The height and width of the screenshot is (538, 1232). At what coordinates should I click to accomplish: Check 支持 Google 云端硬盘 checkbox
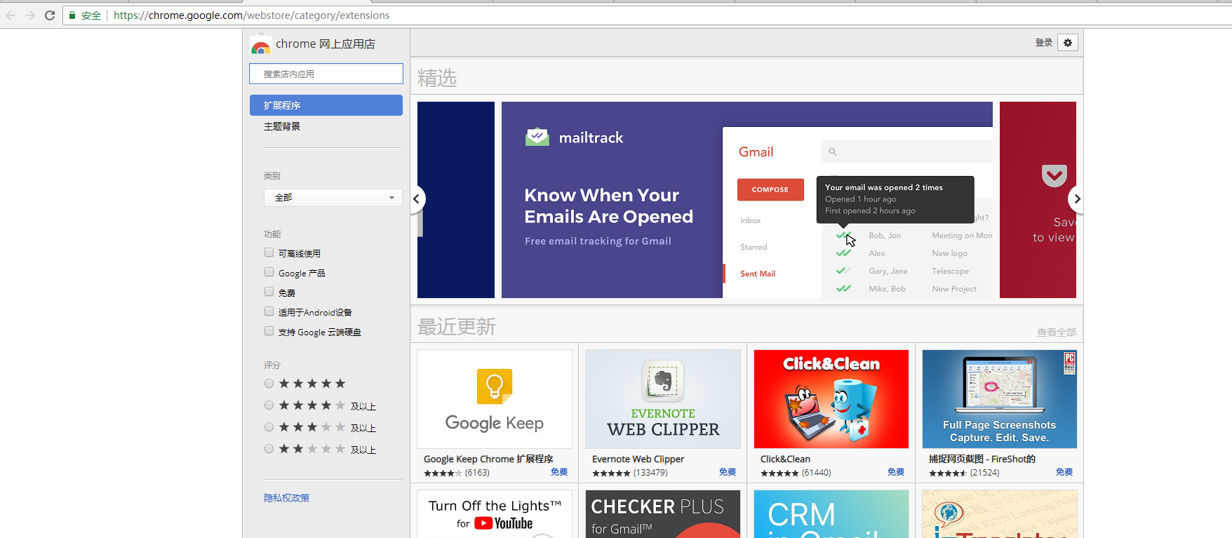coord(269,331)
